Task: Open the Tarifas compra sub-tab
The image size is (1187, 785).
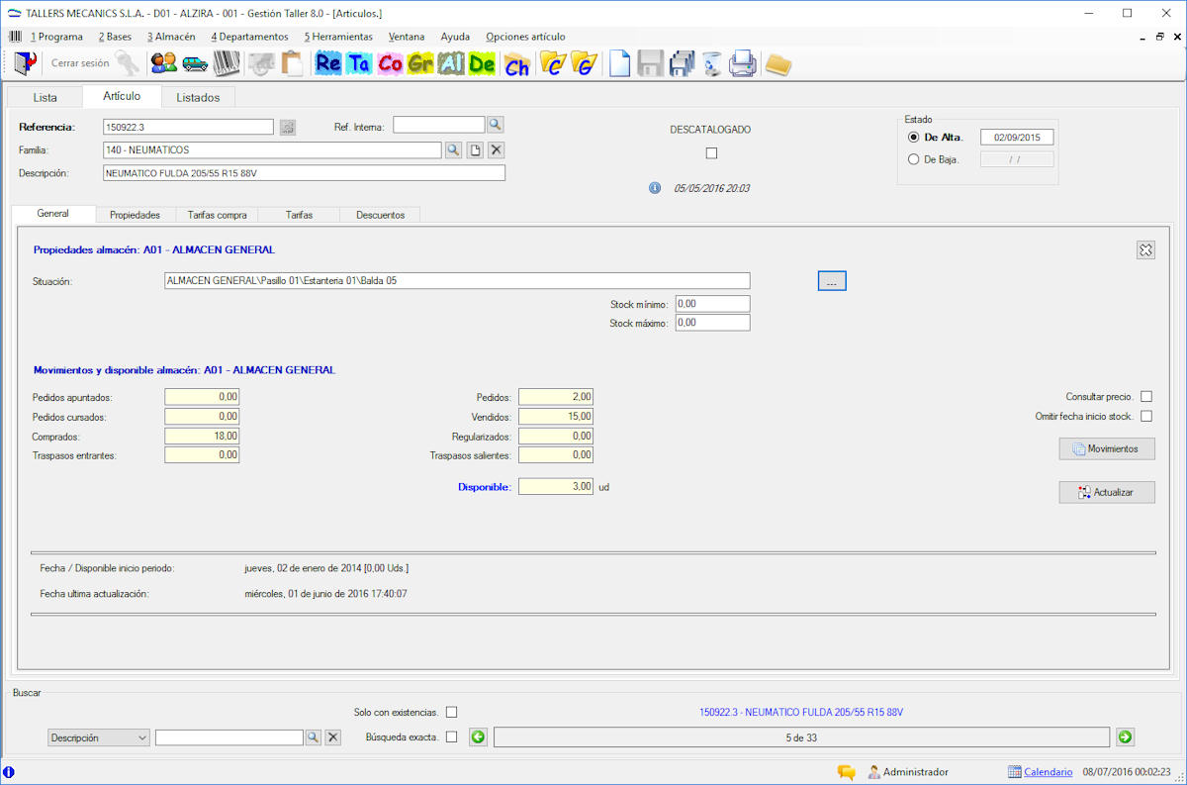Action: click(x=217, y=215)
